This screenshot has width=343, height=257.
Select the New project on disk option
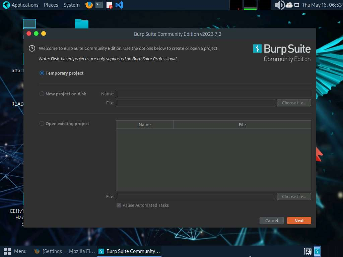tap(42, 94)
